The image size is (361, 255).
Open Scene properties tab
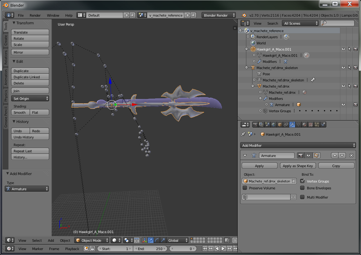point(267,125)
